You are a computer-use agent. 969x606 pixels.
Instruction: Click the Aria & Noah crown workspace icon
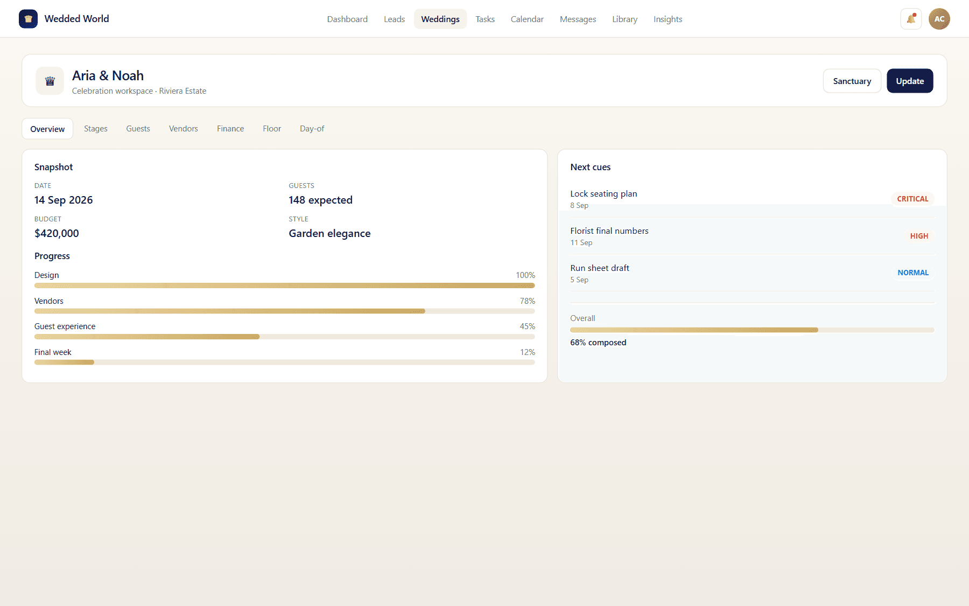point(50,81)
